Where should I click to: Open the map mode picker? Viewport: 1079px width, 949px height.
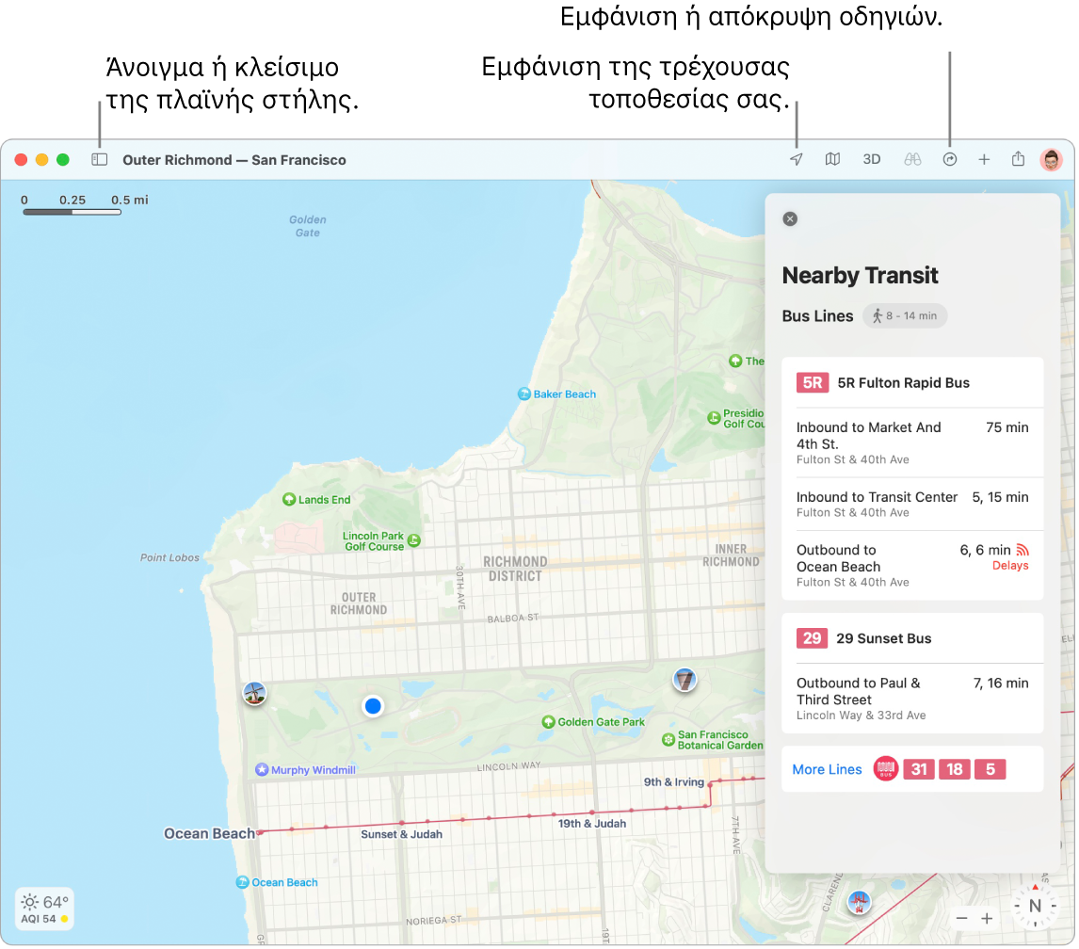click(x=832, y=159)
